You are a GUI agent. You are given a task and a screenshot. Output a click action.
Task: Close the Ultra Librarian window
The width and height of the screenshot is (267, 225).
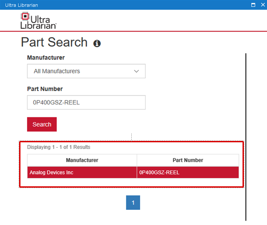click(263, 5)
